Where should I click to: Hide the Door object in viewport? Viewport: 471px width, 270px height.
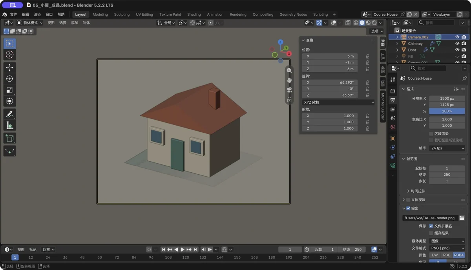tap(457, 50)
